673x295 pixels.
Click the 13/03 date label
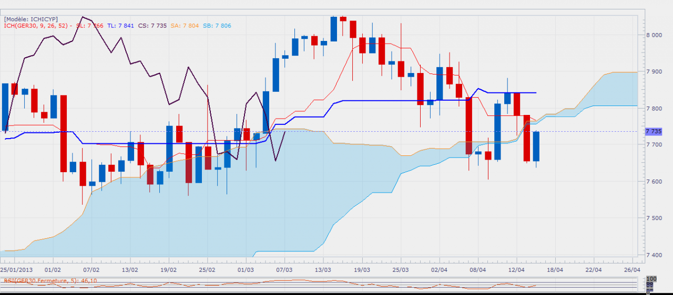click(x=323, y=269)
